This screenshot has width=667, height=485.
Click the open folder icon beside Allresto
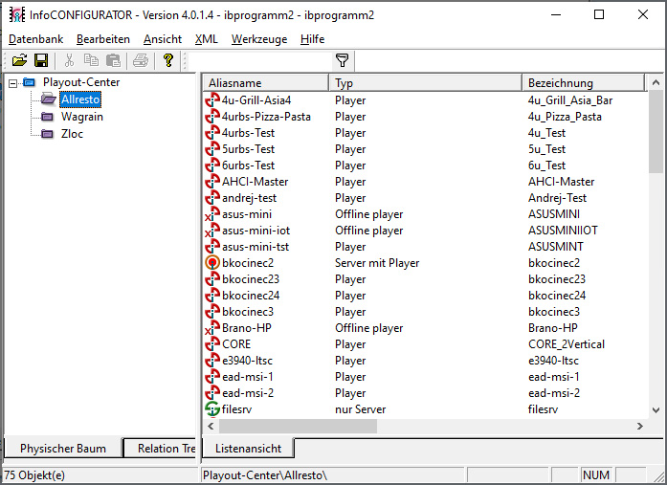[49, 99]
